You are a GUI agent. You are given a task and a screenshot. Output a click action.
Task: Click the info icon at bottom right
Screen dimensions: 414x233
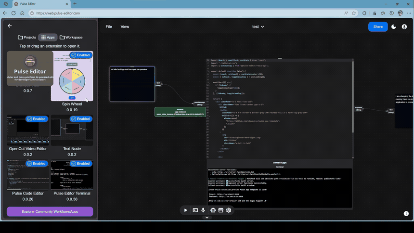tap(406, 213)
